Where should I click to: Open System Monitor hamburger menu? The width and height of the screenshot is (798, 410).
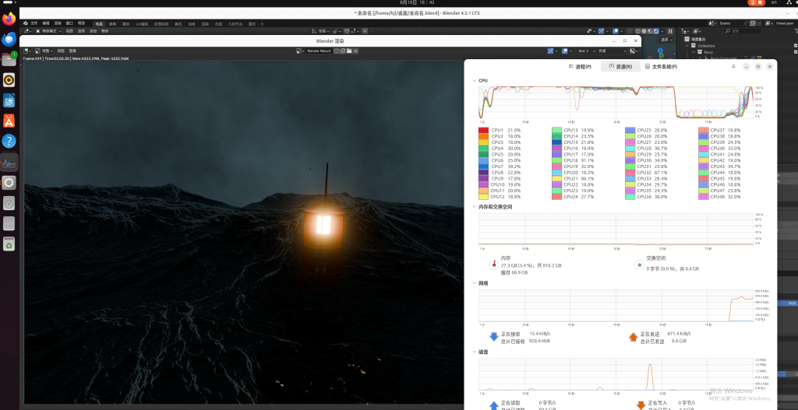[733, 67]
